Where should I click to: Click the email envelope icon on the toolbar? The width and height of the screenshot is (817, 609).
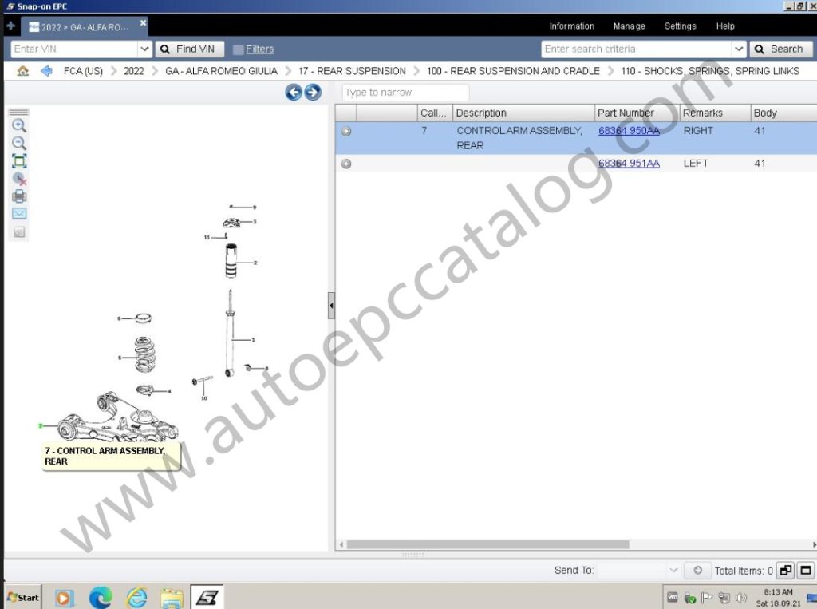18,214
